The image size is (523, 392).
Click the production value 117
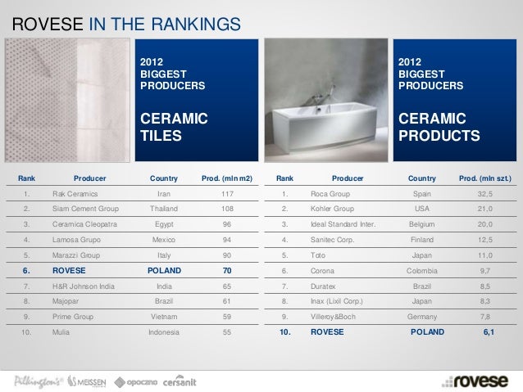tap(227, 194)
